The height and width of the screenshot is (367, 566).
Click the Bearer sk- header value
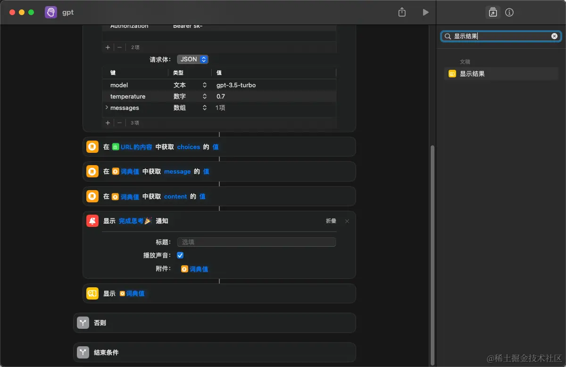(188, 26)
